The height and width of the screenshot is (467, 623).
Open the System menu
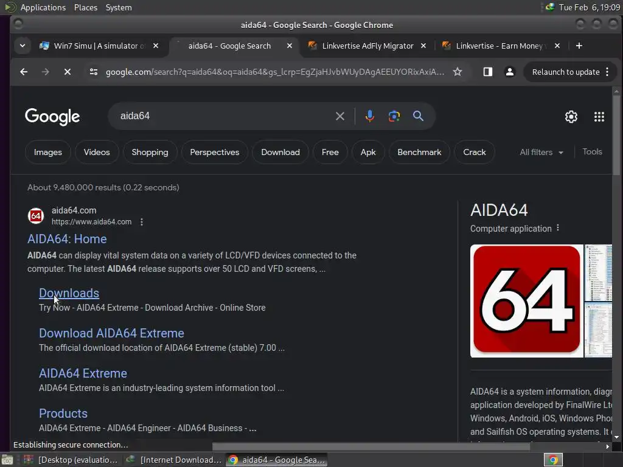click(119, 7)
